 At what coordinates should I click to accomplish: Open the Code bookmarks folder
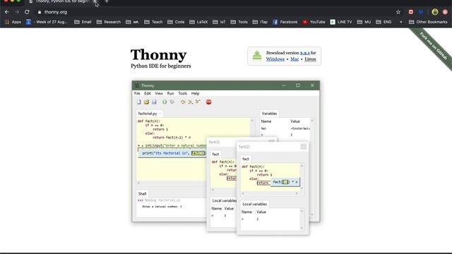[x=176, y=22]
